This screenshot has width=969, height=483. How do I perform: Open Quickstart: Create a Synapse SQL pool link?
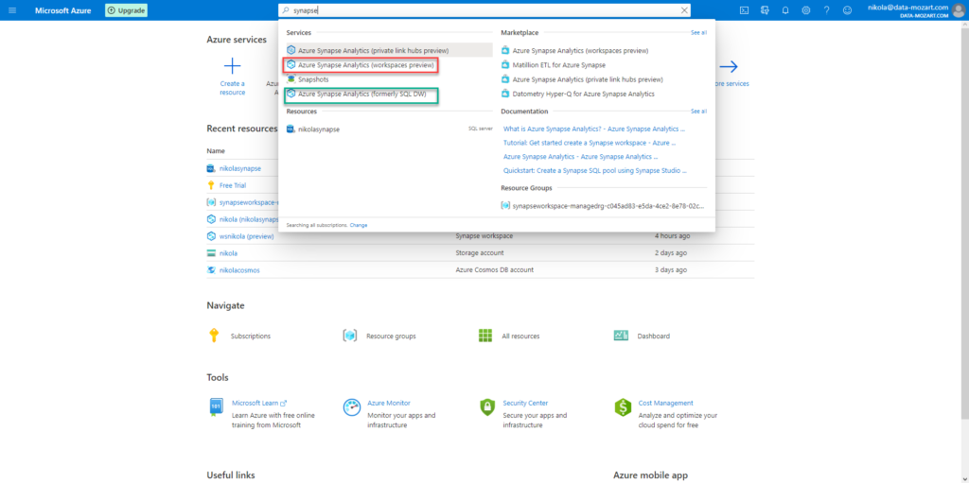595,170
